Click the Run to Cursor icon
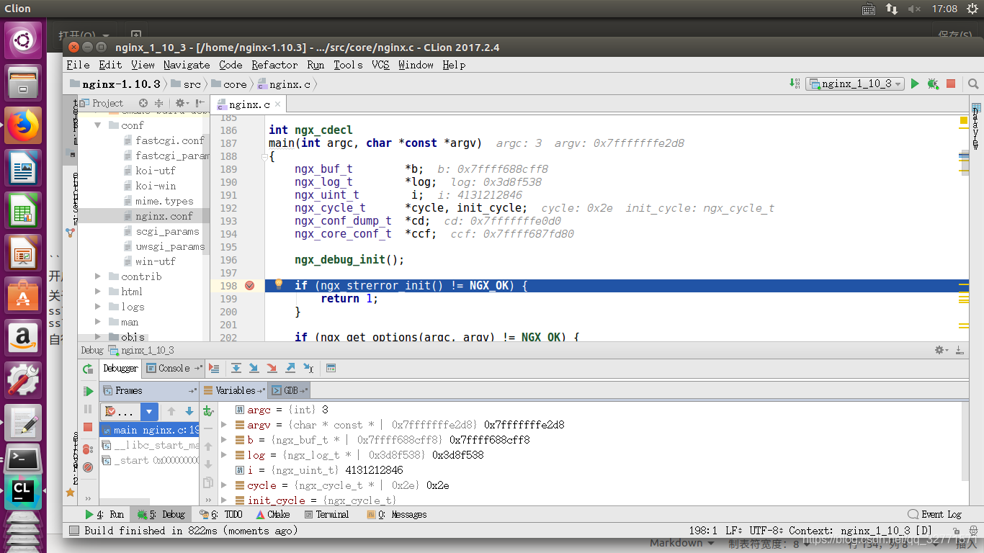This screenshot has width=984, height=553. 308,368
